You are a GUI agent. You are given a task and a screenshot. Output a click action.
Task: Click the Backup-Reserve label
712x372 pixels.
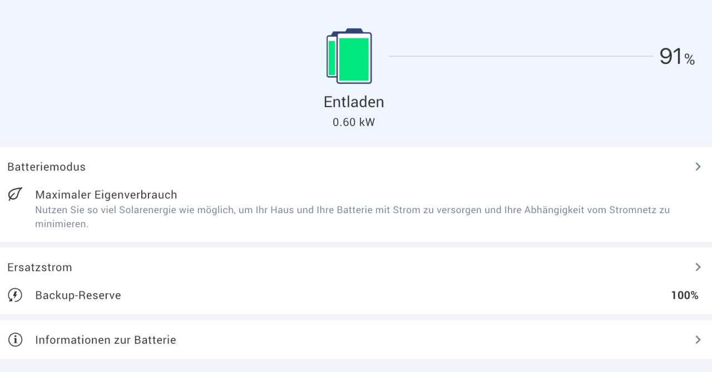78,295
